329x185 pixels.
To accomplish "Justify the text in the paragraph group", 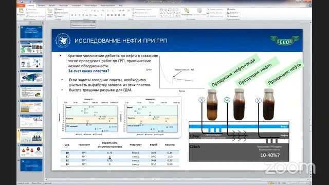I will [119, 15].
